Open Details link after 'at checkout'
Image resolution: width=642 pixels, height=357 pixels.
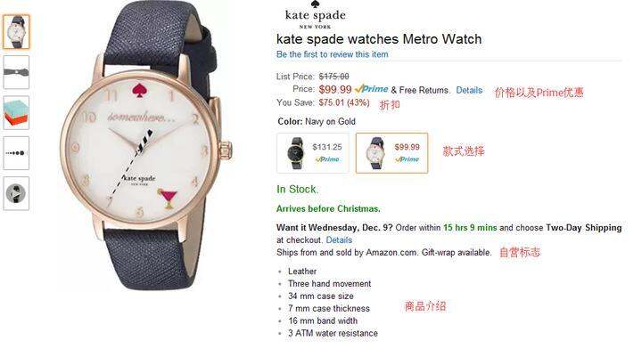pos(339,240)
